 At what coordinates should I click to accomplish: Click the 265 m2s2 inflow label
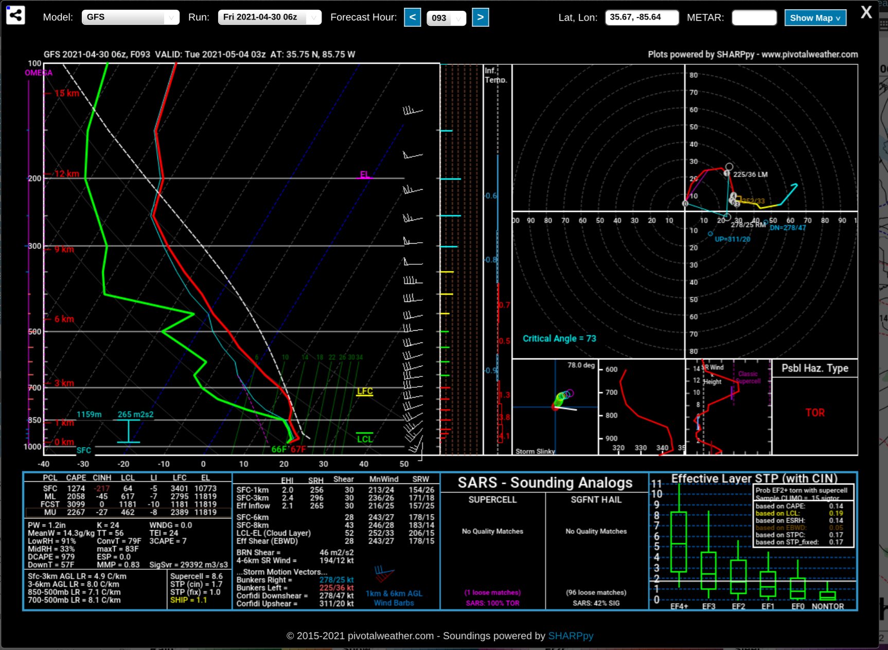tap(135, 414)
